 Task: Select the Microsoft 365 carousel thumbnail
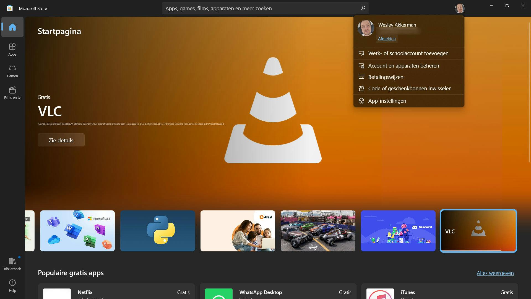pyautogui.click(x=77, y=231)
